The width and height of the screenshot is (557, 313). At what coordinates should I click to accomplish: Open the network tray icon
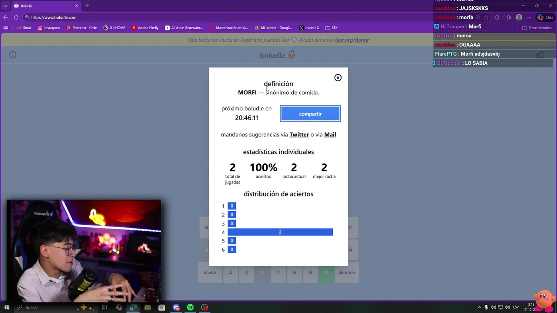point(500,307)
